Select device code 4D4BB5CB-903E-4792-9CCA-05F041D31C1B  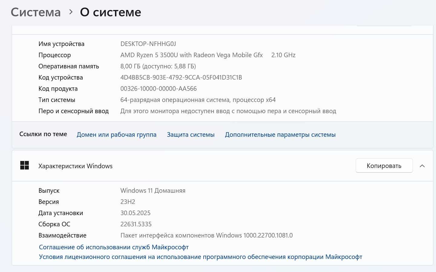click(181, 77)
